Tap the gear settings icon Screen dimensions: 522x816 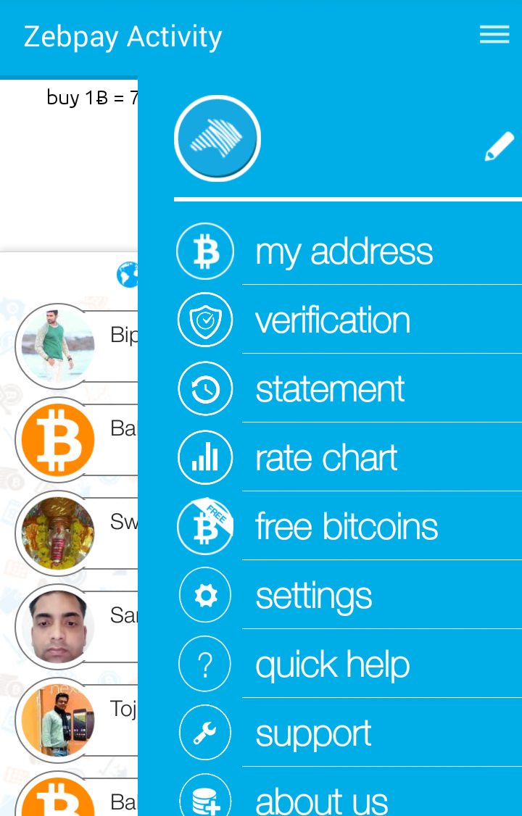205,595
